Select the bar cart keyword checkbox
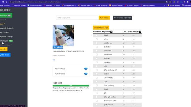The height and width of the screenshot is (107, 191). [x=97, y=59]
